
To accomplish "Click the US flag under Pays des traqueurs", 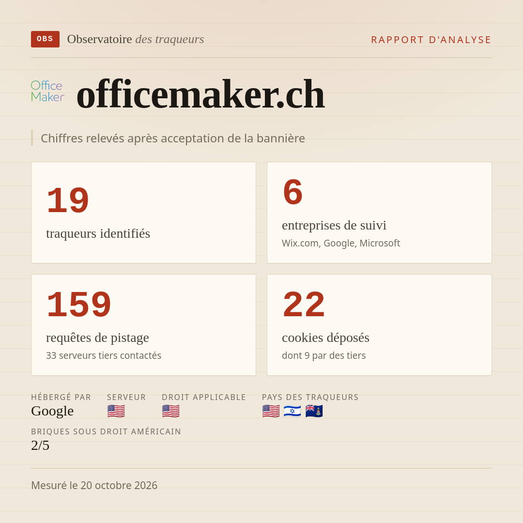I will point(271,411).
